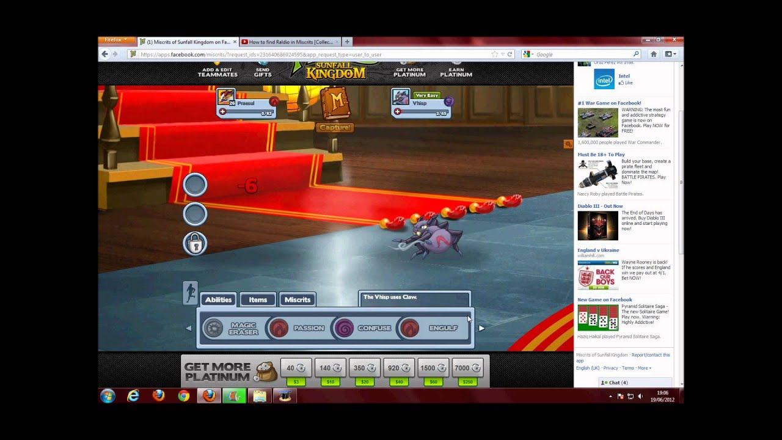Click the volume speaker tray icon

click(x=640, y=396)
